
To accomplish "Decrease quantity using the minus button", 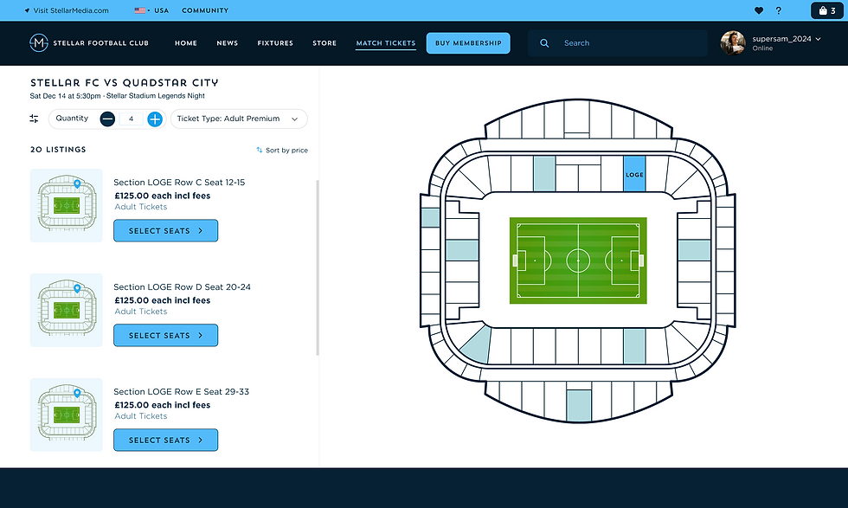I will pyautogui.click(x=108, y=119).
